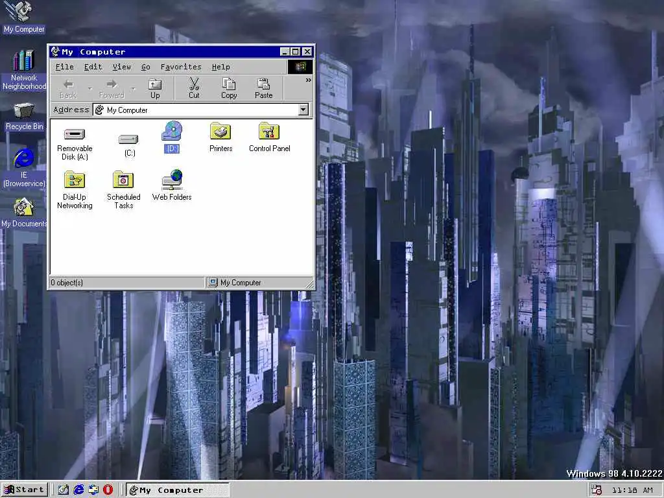Open the Address bar dropdown arrow
The width and height of the screenshot is (664, 498).
click(303, 110)
